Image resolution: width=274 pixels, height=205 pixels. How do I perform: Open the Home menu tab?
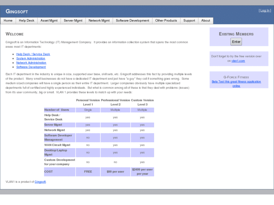click(8, 21)
